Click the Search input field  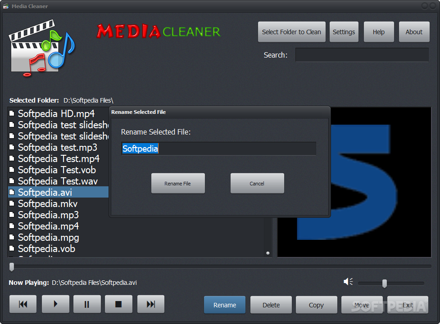point(362,55)
